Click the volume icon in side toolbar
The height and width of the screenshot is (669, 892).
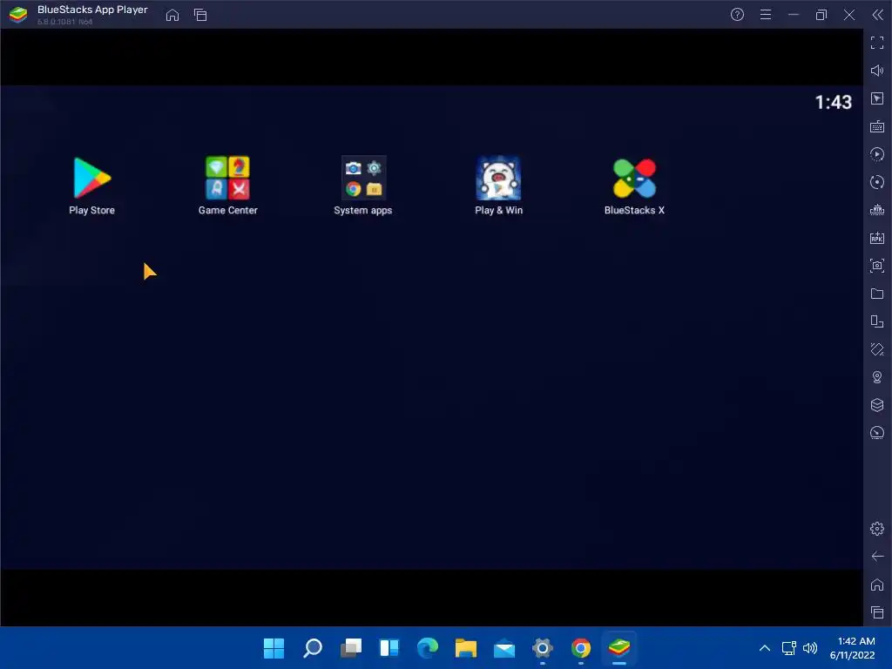(x=877, y=70)
